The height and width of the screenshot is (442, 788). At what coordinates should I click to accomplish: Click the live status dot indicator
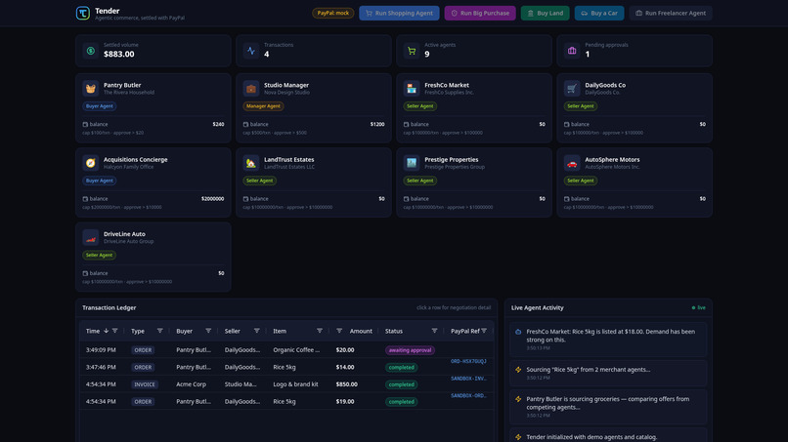coord(693,308)
